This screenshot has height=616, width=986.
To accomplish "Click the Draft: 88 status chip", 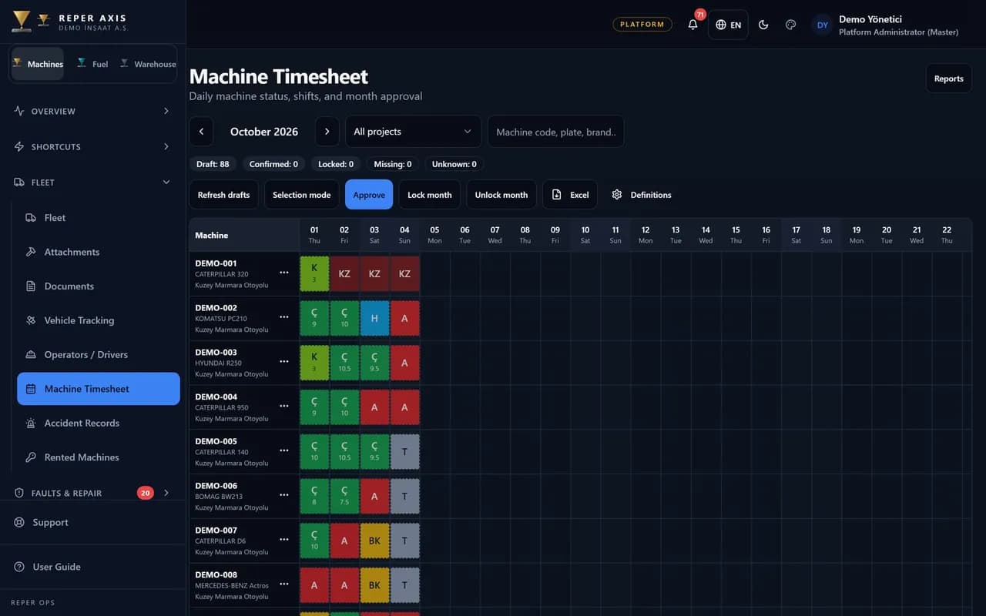I will click(x=213, y=164).
